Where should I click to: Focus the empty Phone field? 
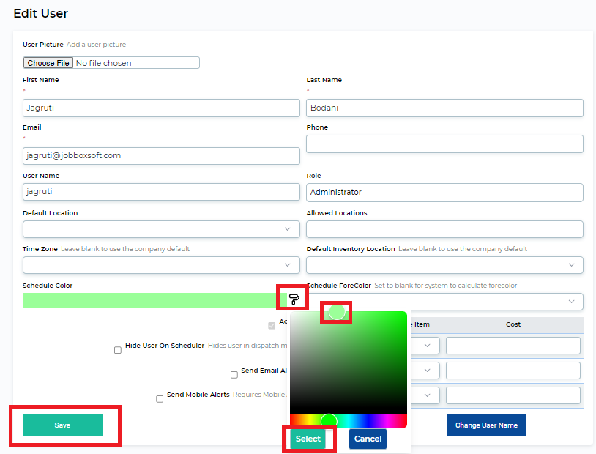click(x=444, y=144)
